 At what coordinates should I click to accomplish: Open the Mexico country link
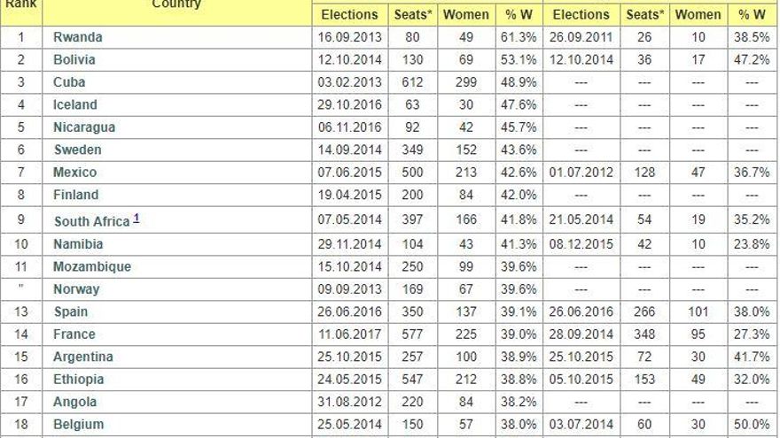pyautogui.click(x=75, y=173)
